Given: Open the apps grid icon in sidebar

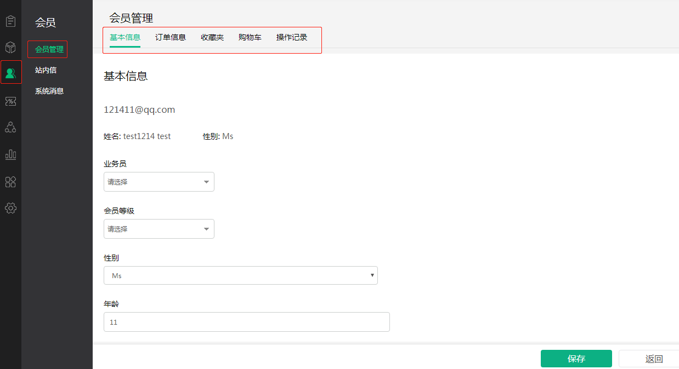Looking at the screenshot, I should 10,182.
